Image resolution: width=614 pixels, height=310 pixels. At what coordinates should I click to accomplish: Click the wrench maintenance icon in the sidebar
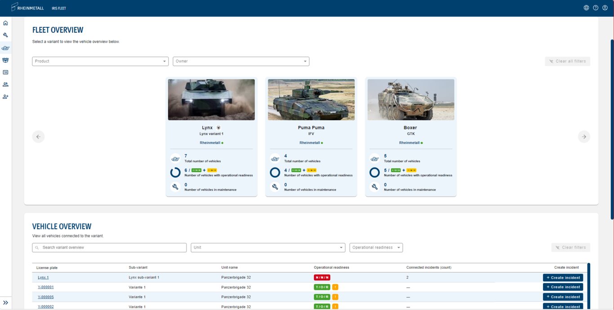(5, 35)
